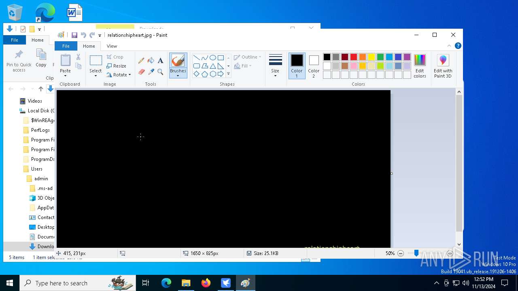Choose the Curve shape

(204, 57)
